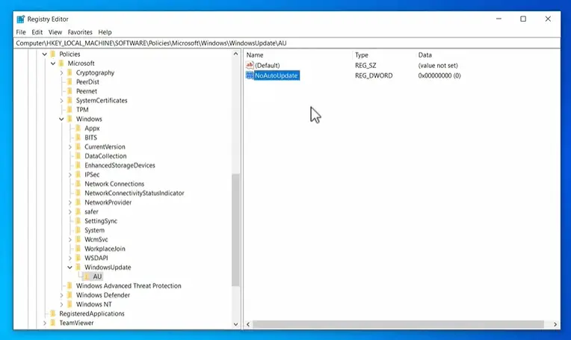
Task: Click the registry path address bar
Action: (287, 43)
